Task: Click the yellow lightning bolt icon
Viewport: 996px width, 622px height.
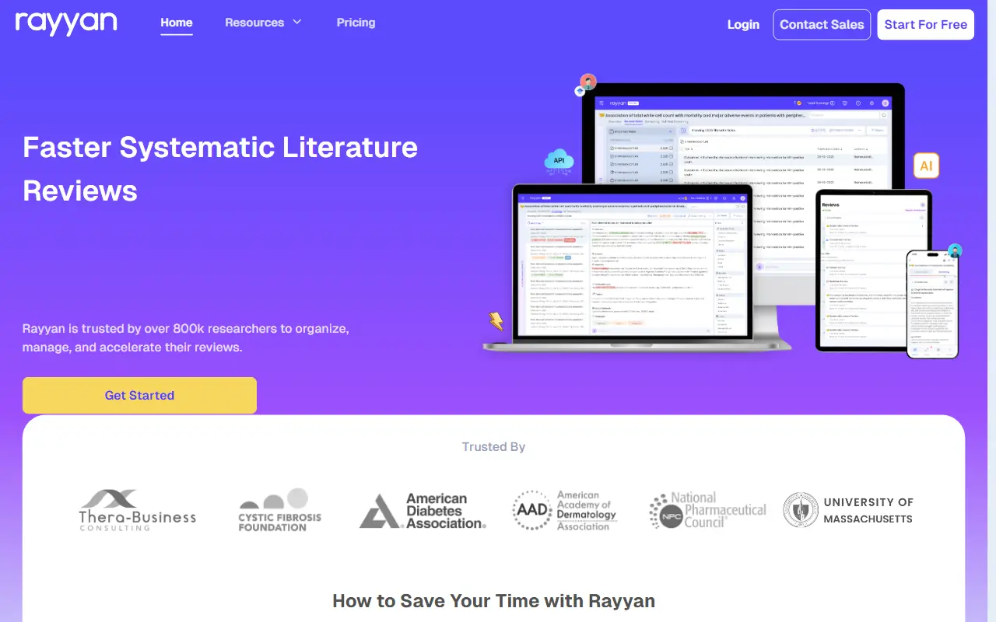Action: coord(496,321)
